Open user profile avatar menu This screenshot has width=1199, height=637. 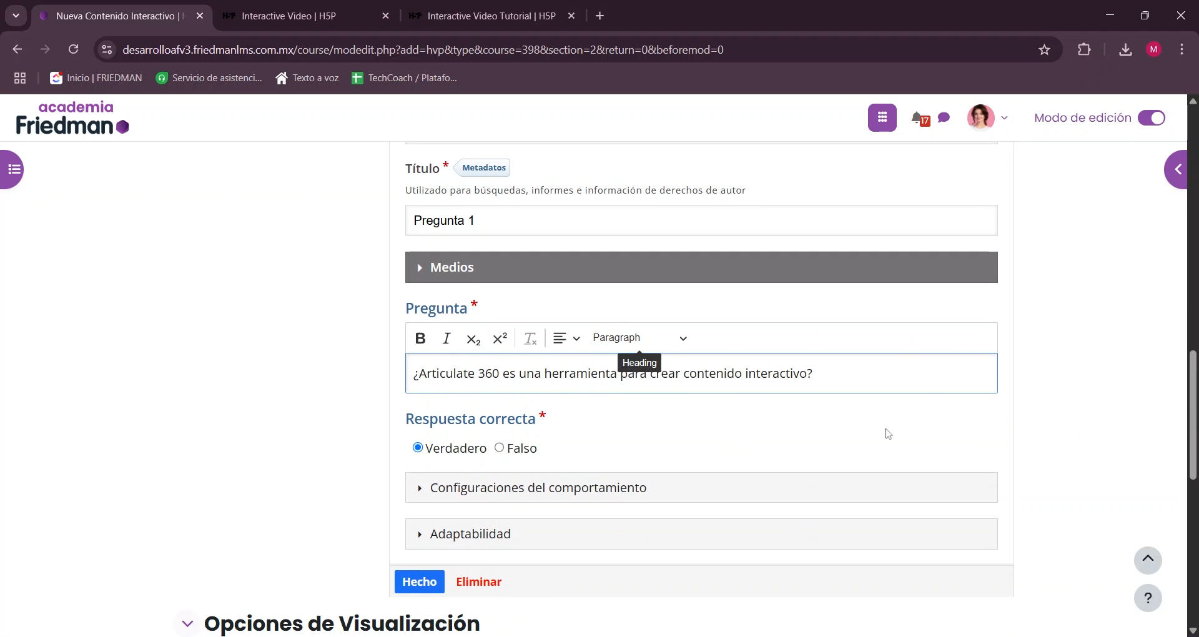[x=980, y=117]
